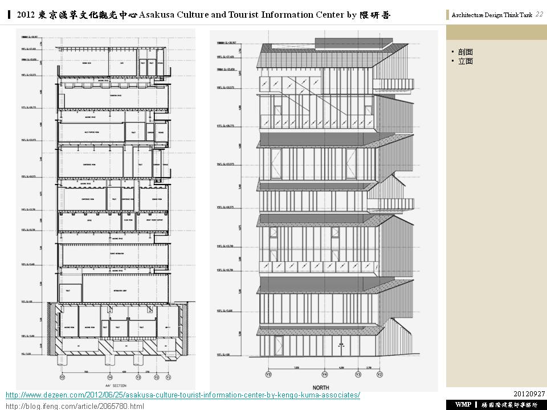Select the 立面 bullet item

click(x=465, y=61)
